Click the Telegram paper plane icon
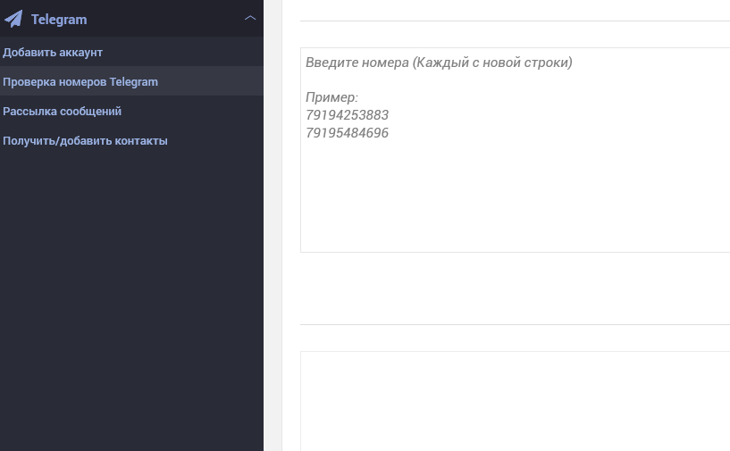This screenshot has height=451, width=730. pyautogui.click(x=13, y=19)
